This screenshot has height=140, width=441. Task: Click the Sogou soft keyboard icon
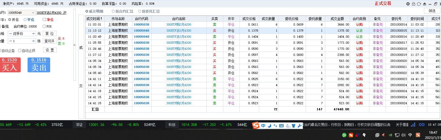point(281,126)
